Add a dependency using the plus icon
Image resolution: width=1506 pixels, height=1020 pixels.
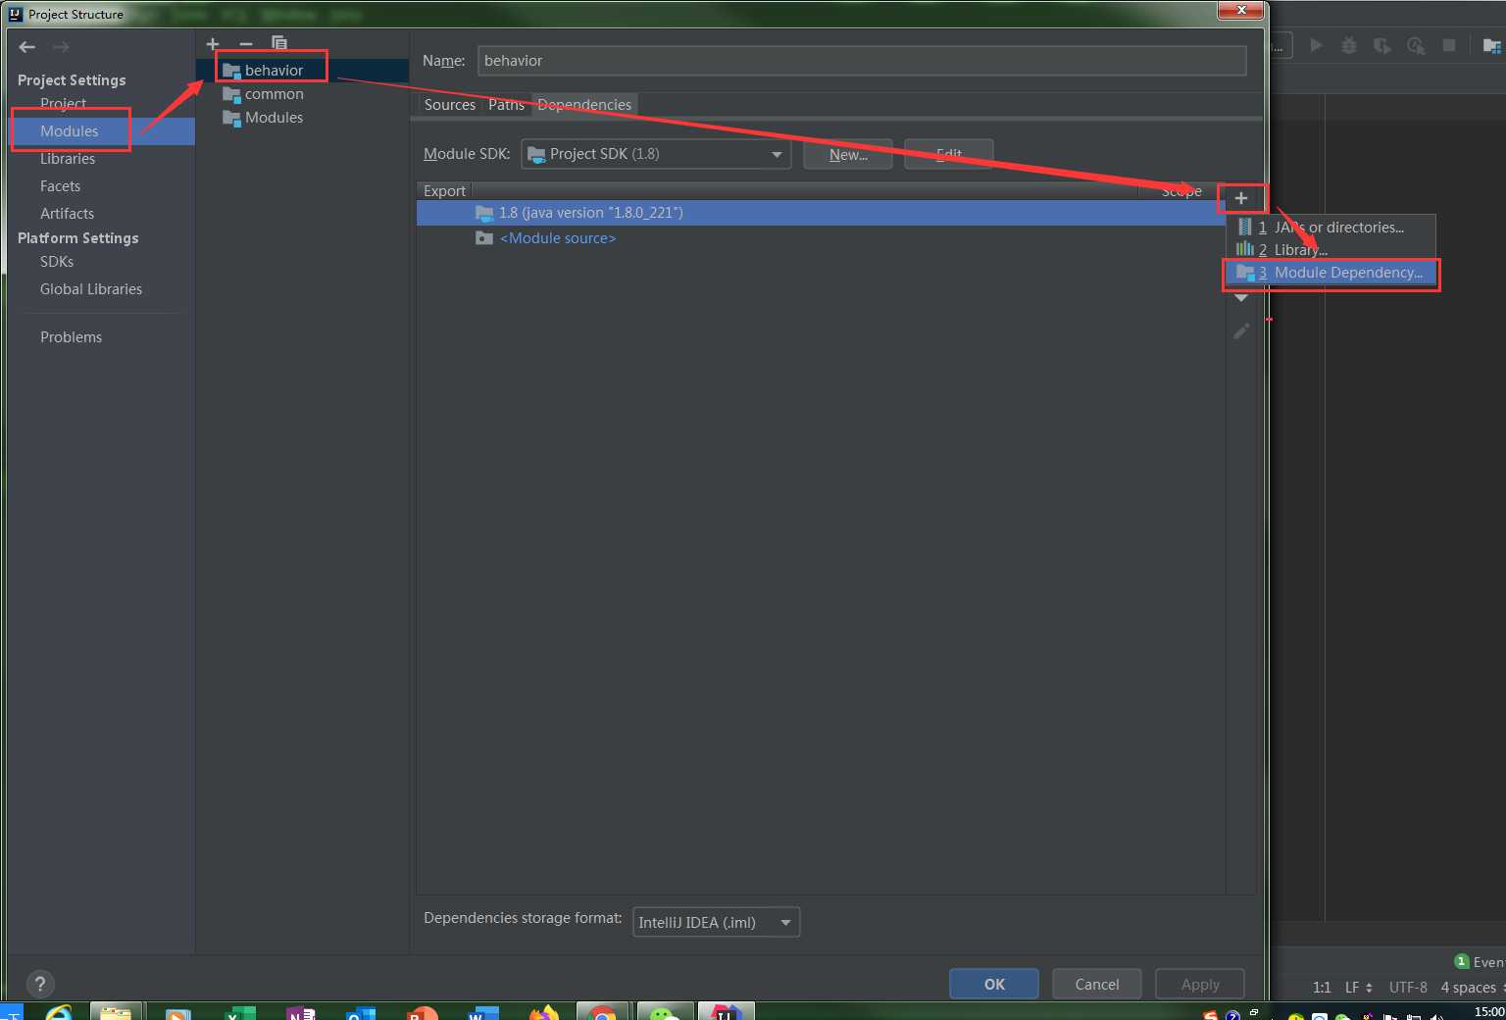pos(1241,198)
